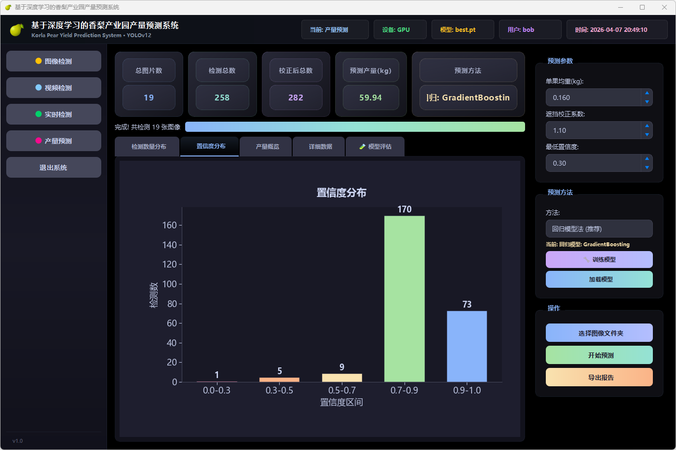
Task: Open 产量预测 with pink dot icon
Action: click(54, 141)
